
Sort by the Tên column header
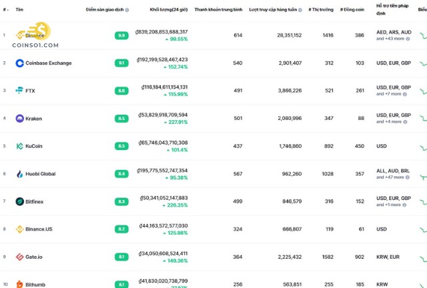pyautogui.click(x=19, y=10)
